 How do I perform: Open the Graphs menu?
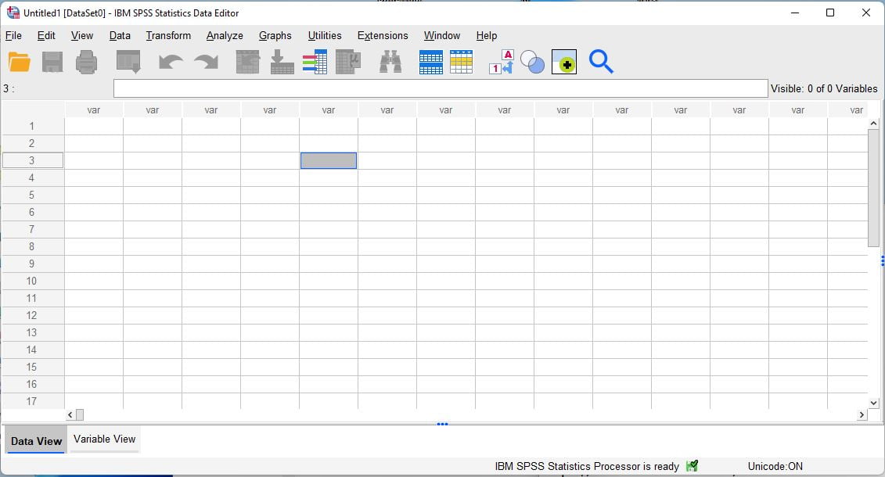pyautogui.click(x=275, y=35)
